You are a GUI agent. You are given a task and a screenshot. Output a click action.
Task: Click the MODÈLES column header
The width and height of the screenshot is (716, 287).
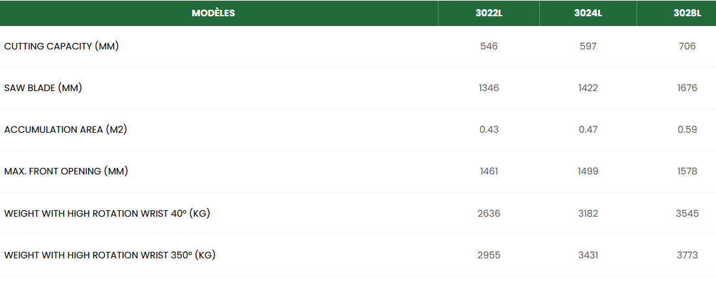pyautogui.click(x=213, y=13)
